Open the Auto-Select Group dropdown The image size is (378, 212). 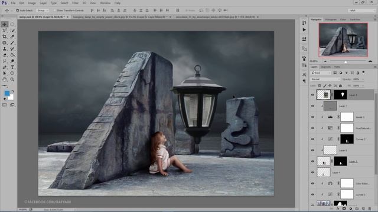pyautogui.click(x=43, y=11)
